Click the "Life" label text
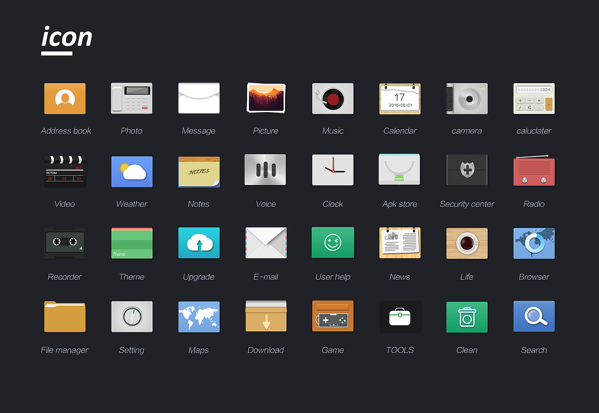The image size is (599, 413). point(467,277)
